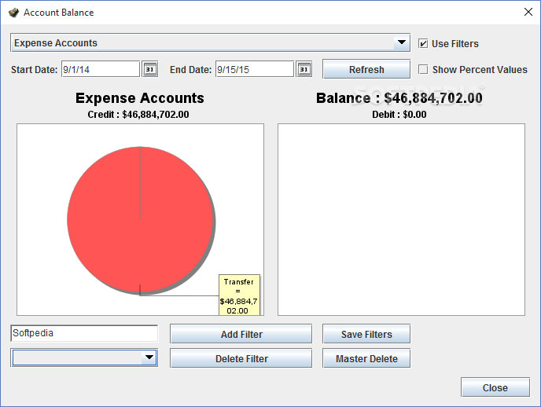541x407 pixels.
Task: Click the Balance : $46,884,702.00 heading
Action: click(399, 98)
